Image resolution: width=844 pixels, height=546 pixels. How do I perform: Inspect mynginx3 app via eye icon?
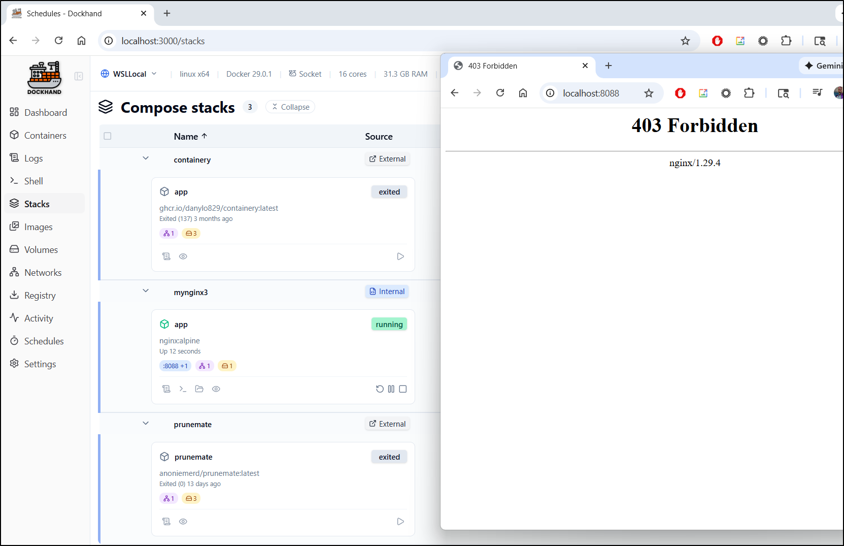click(x=216, y=389)
